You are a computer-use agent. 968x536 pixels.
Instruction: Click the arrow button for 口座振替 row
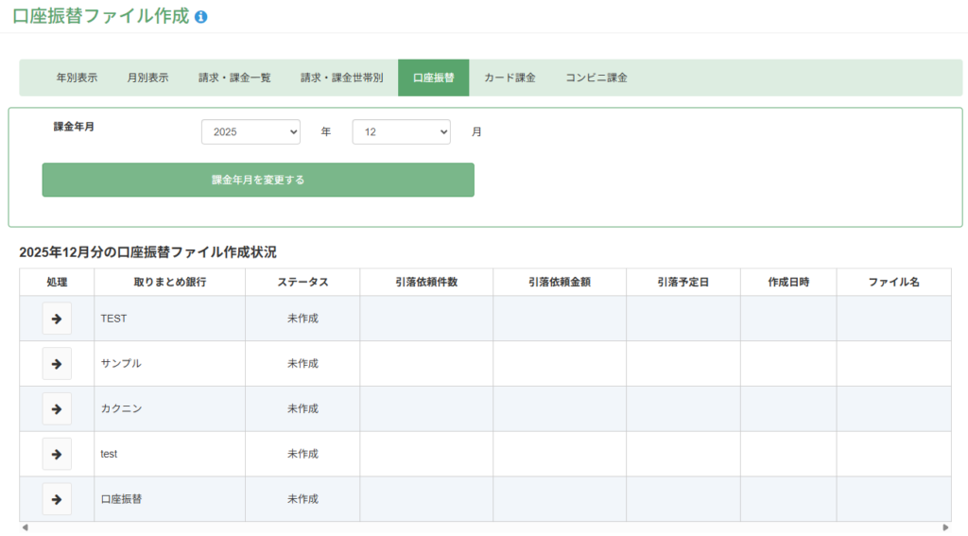[x=57, y=499]
